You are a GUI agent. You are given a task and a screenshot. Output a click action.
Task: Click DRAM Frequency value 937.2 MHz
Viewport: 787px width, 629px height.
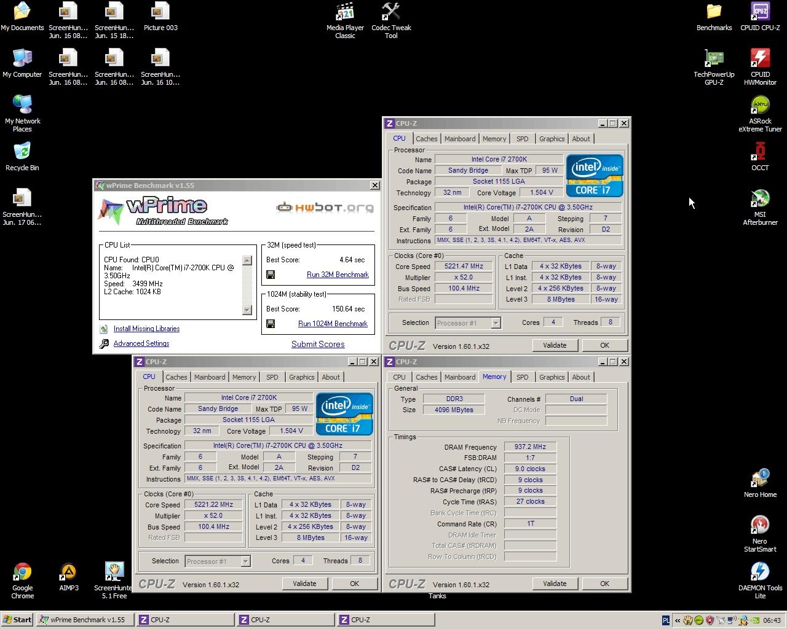[530, 447]
